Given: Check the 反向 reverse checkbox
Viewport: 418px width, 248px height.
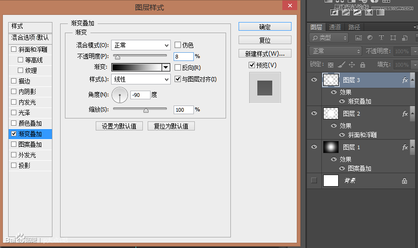Looking at the screenshot, I should click(178, 68).
